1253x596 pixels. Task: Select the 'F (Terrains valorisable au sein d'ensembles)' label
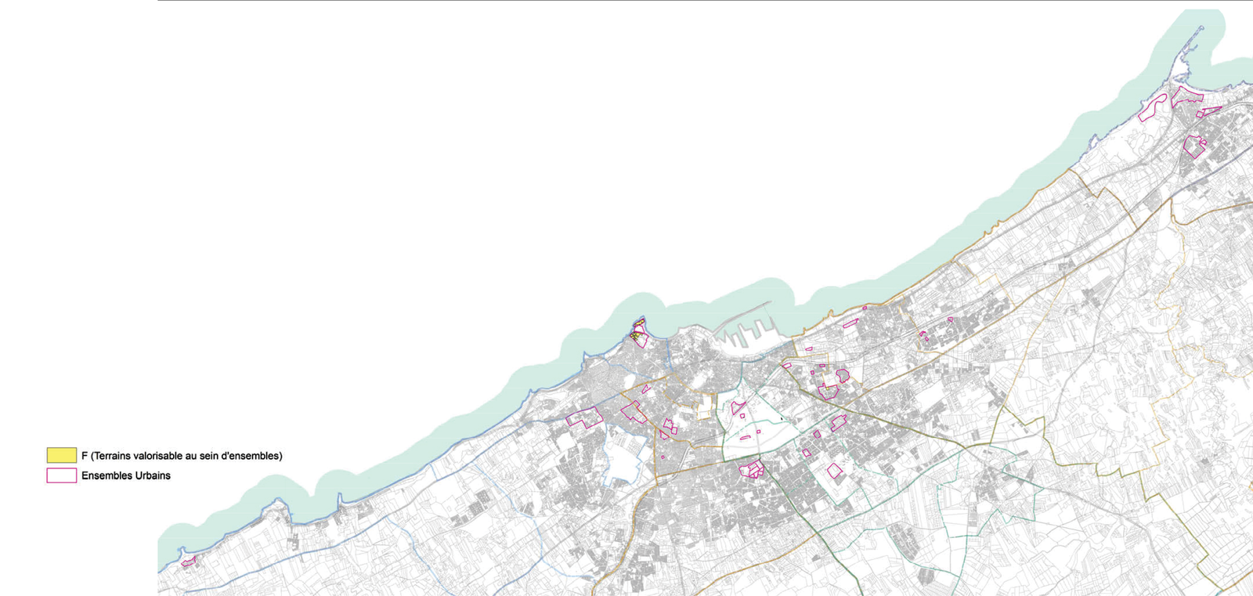click(182, 456)
